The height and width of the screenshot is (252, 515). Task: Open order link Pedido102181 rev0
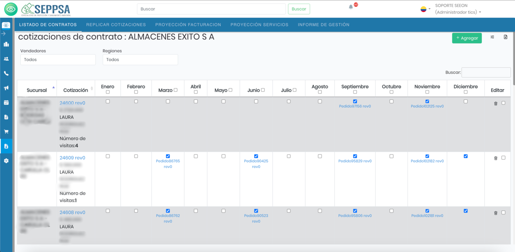pos(427,216)
